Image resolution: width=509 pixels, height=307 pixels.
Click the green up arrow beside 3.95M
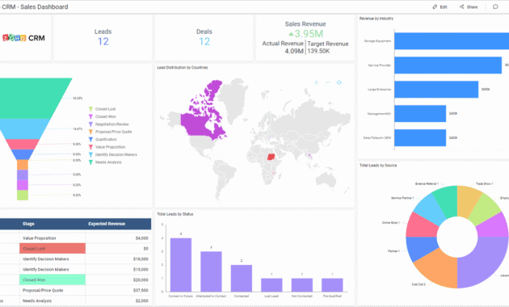291,34
